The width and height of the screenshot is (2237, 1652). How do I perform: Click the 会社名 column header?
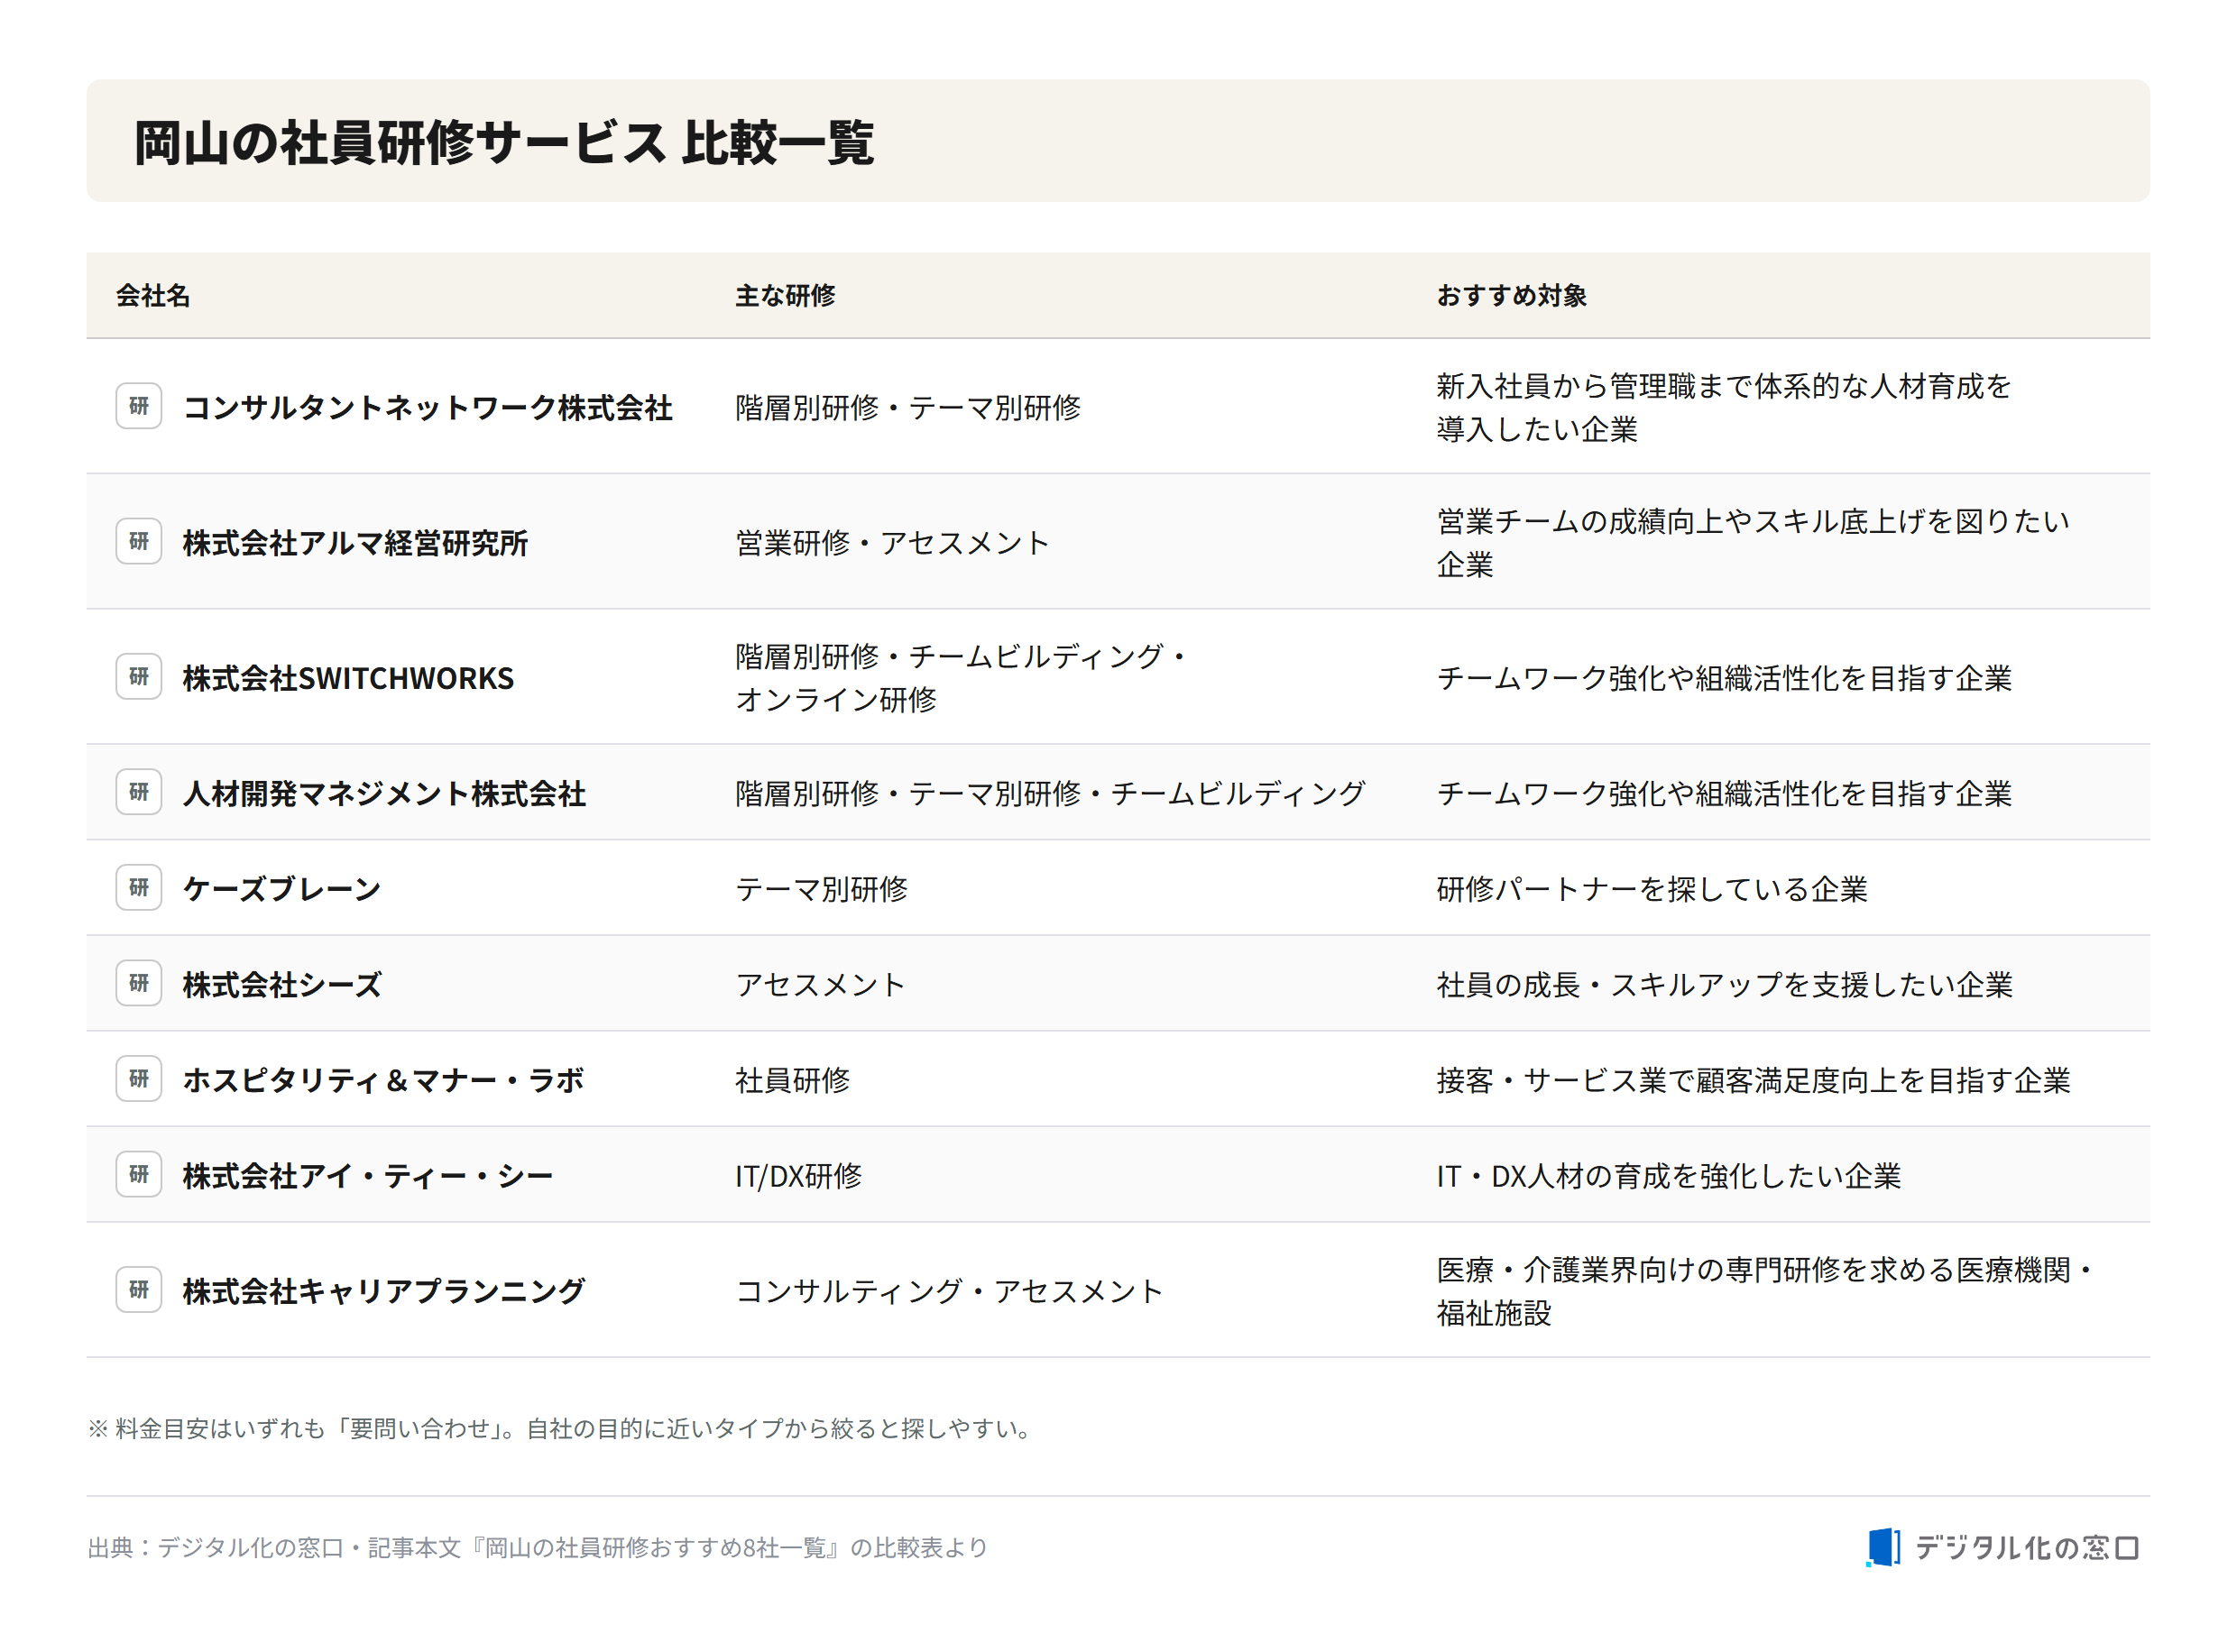(153, 296)
